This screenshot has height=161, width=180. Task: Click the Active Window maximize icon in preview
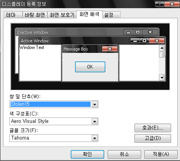[x=144, y=41]
